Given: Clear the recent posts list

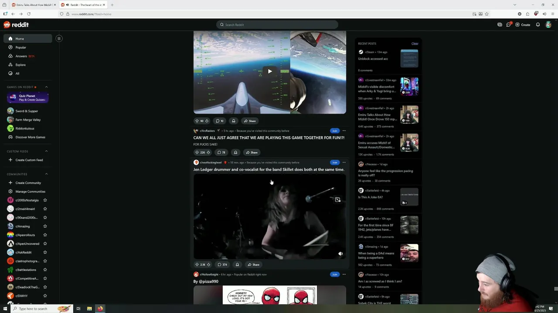Looking at the screenshot, I should tap(415, 43).
